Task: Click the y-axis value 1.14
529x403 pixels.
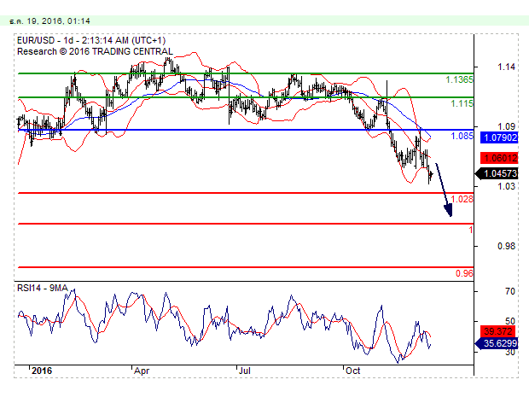Action: point(507,67)
